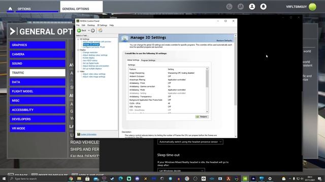Select Set up multiple displays task
Viewport: 325px width, 182px height.
[x=92, y=69]
